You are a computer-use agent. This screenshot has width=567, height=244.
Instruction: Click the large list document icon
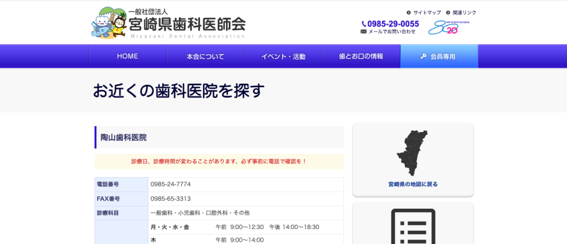pyautogui.click(x=413, y=226)
